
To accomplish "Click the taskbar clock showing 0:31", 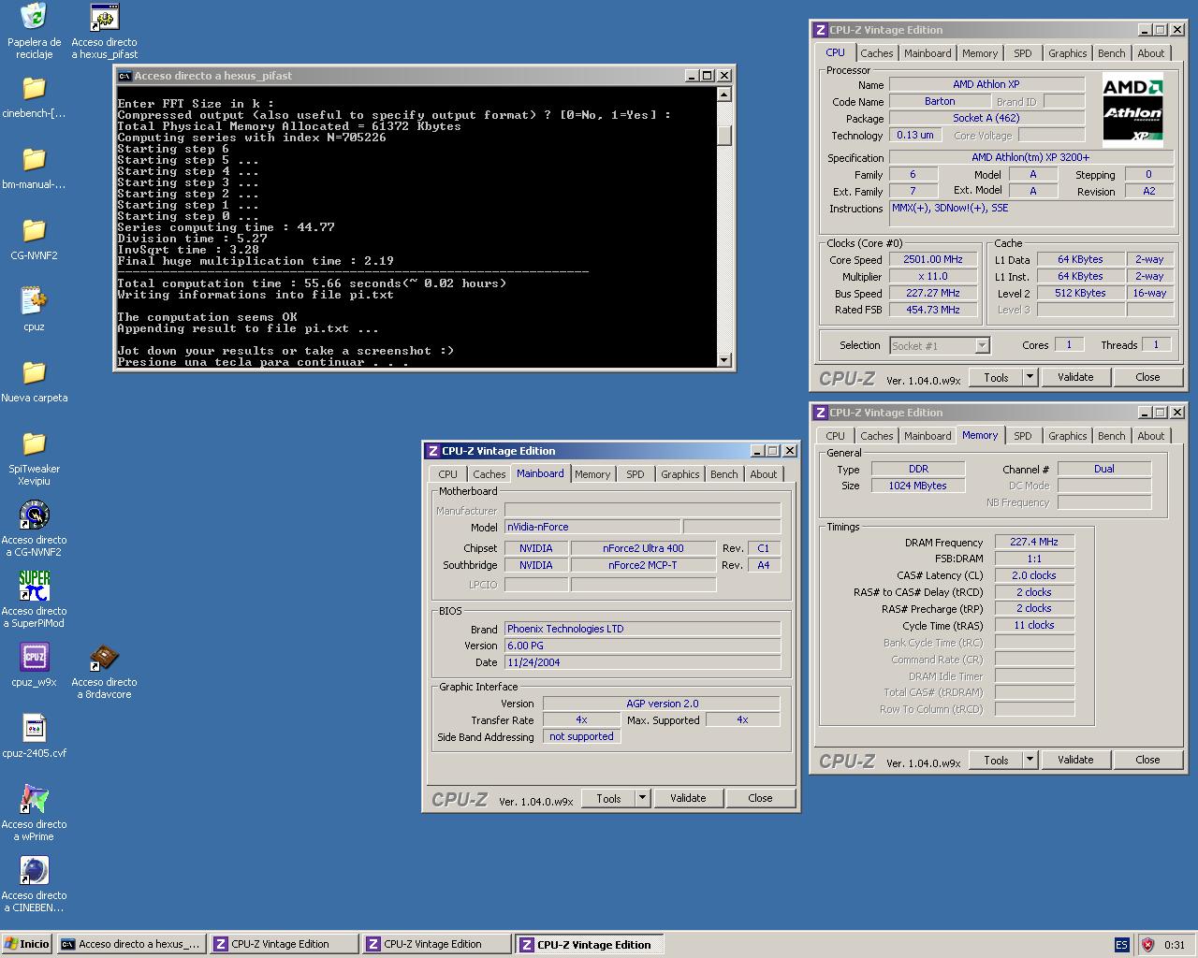I will pyautogui.click(x=1175, y=945).
